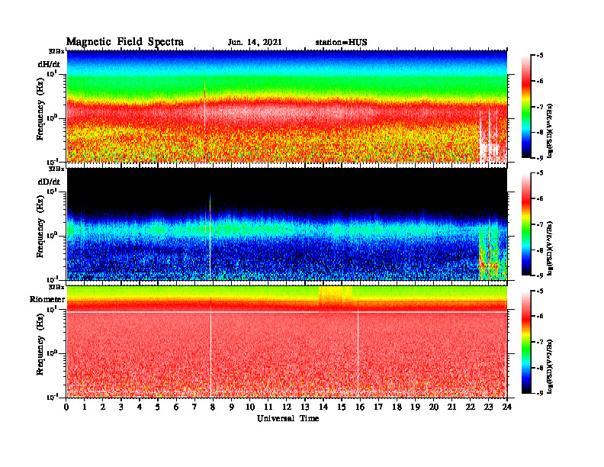
Task: Click the 32Hz label atop dH/dt panel
Action: pyautogui.click(x=56, y=51)
